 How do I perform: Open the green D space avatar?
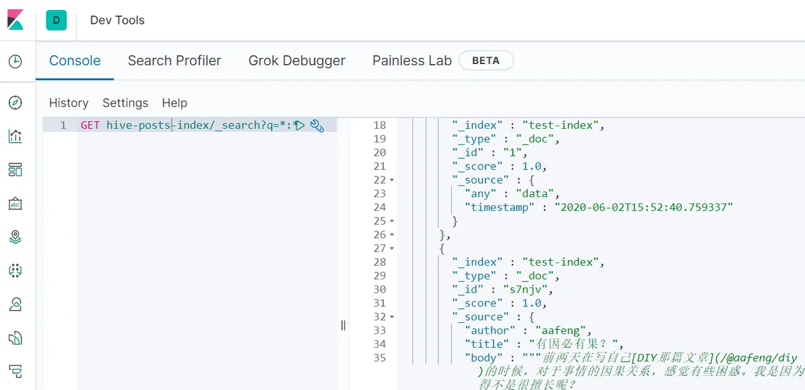[x=56, y=20]
